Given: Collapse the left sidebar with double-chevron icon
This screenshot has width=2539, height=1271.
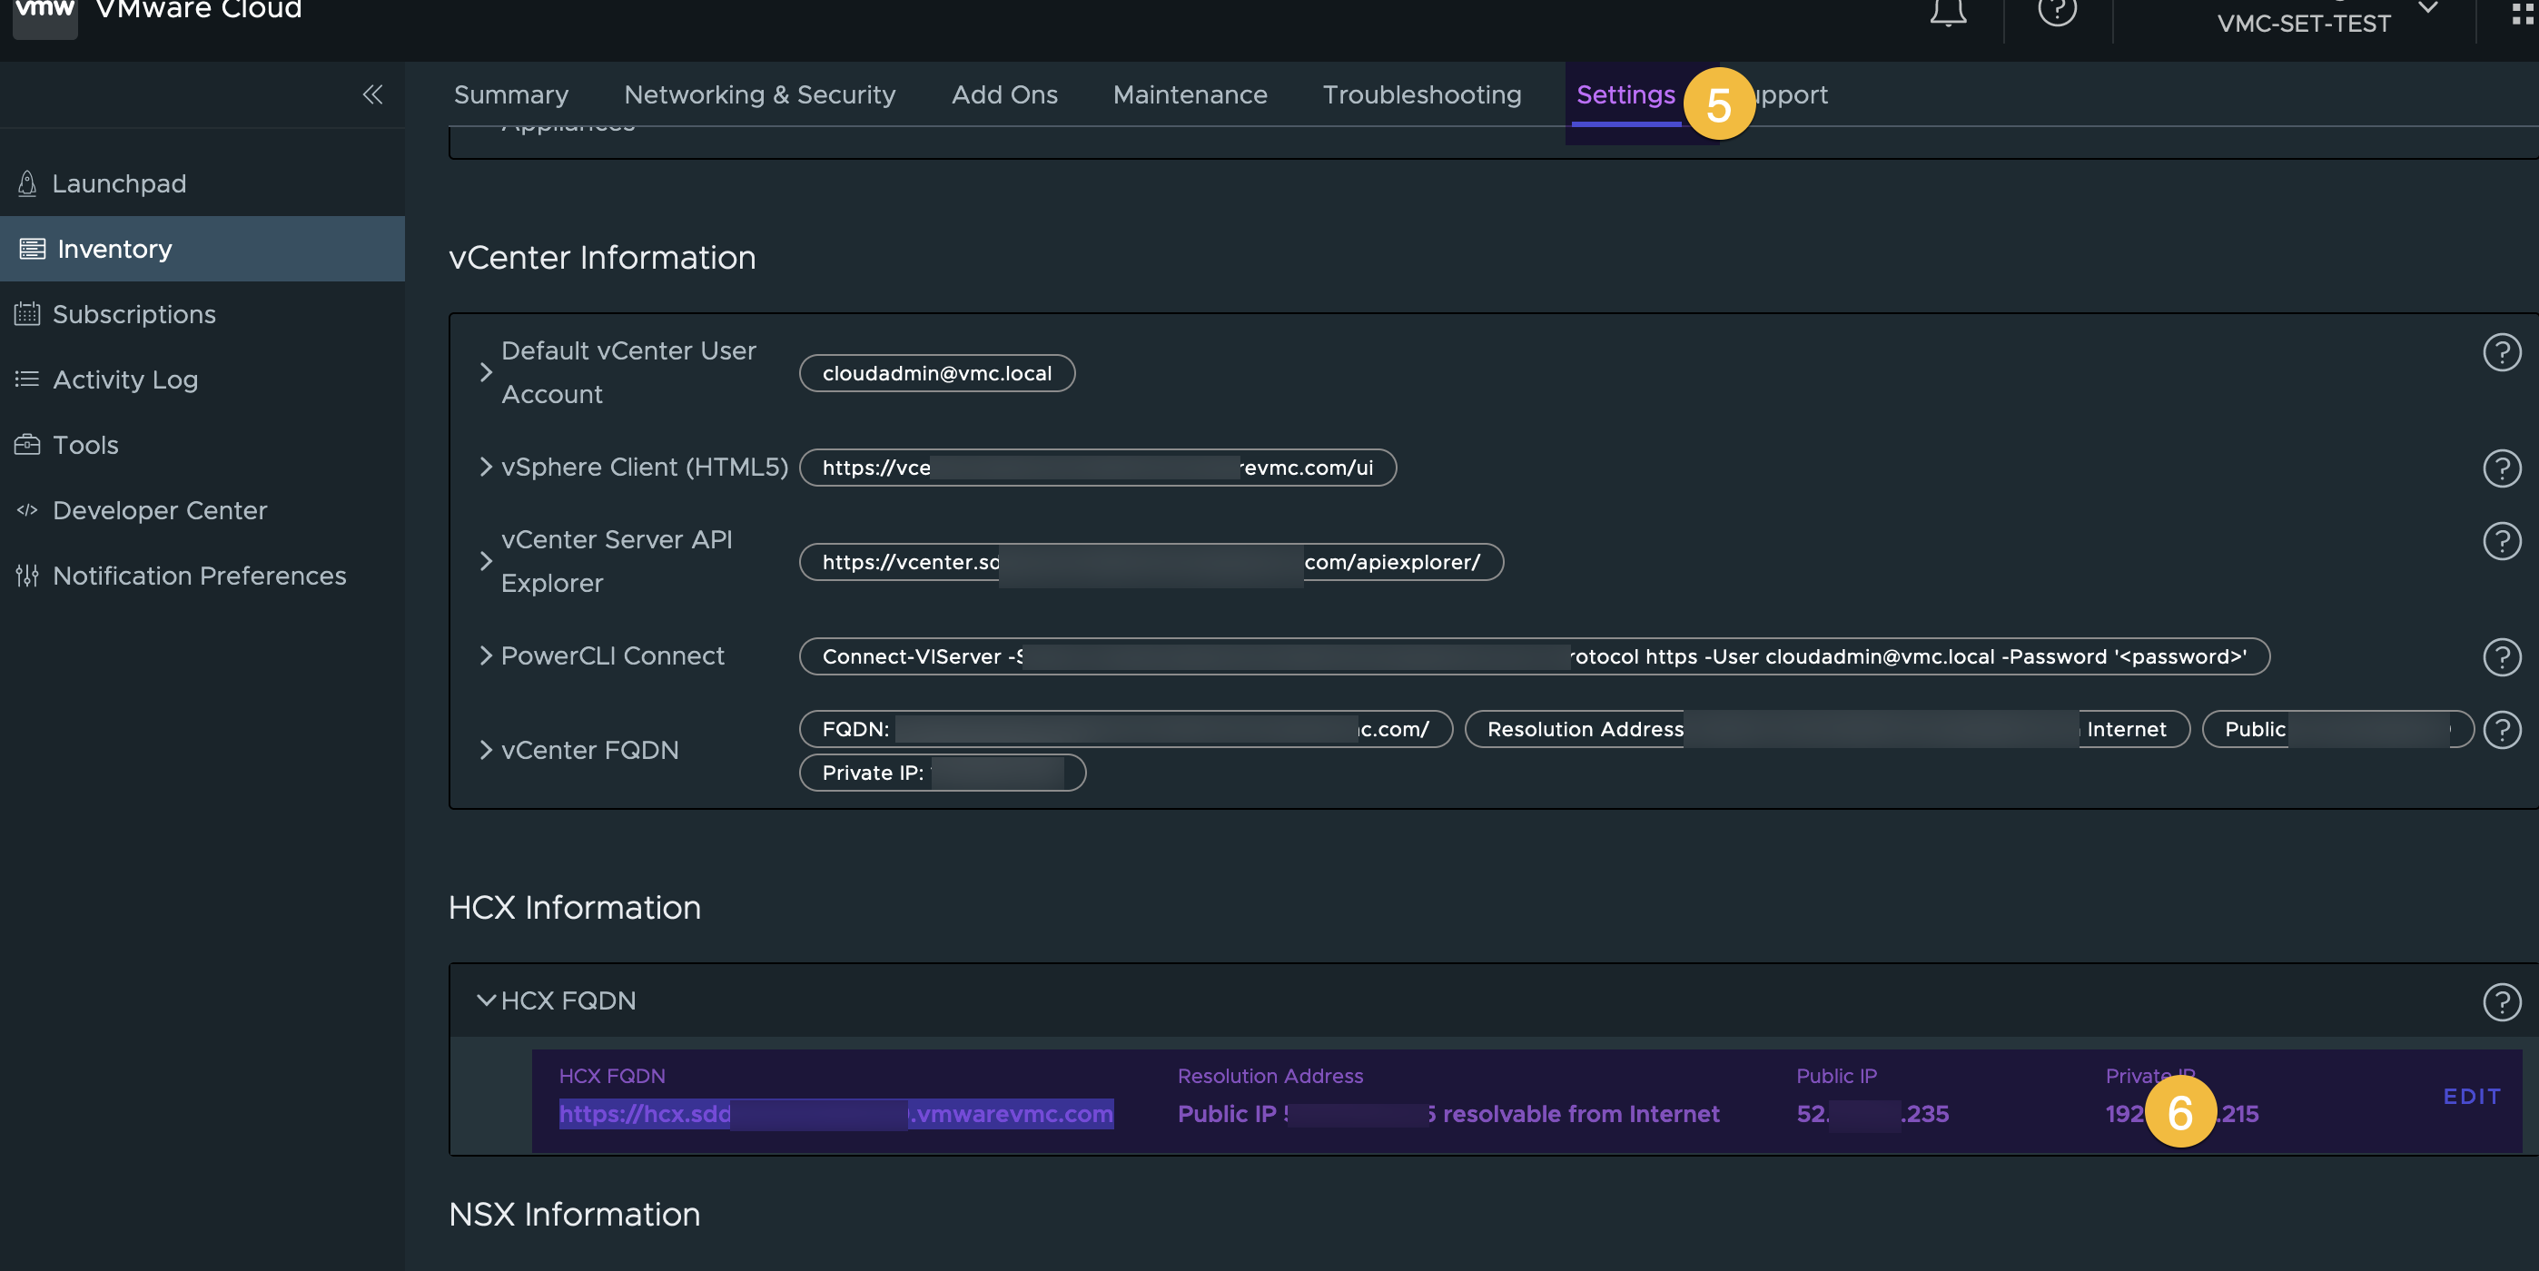Looking at the screenshot, I should (372, 94).
